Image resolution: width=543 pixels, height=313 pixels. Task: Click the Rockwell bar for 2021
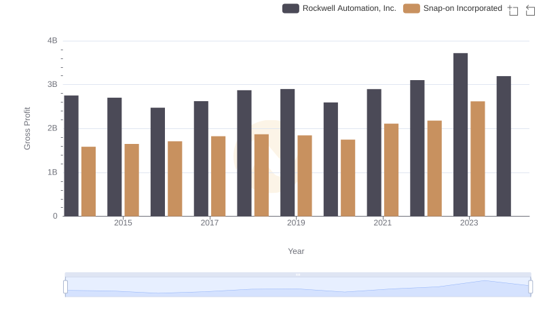[x=374, y=153]
